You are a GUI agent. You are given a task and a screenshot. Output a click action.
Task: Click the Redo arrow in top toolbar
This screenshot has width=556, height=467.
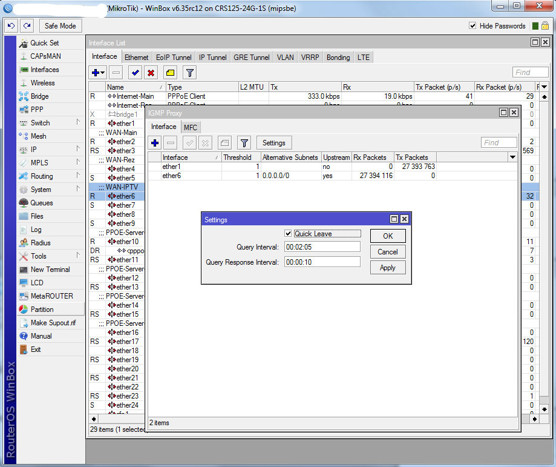[x=27, y=26]
